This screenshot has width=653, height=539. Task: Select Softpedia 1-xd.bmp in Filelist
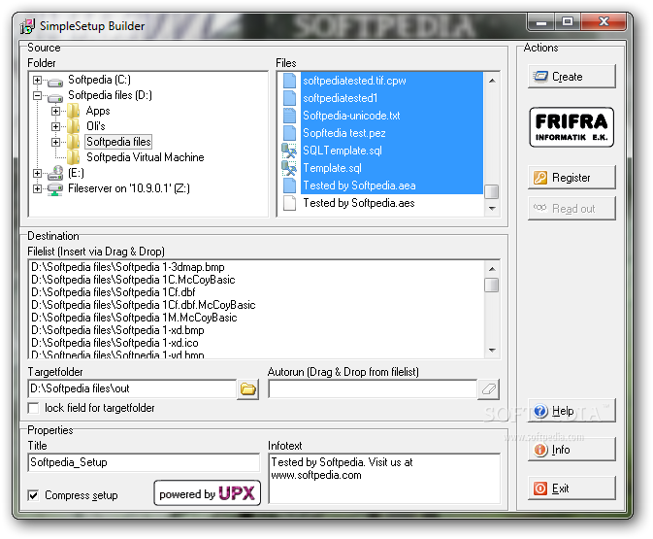click(117, 330)
